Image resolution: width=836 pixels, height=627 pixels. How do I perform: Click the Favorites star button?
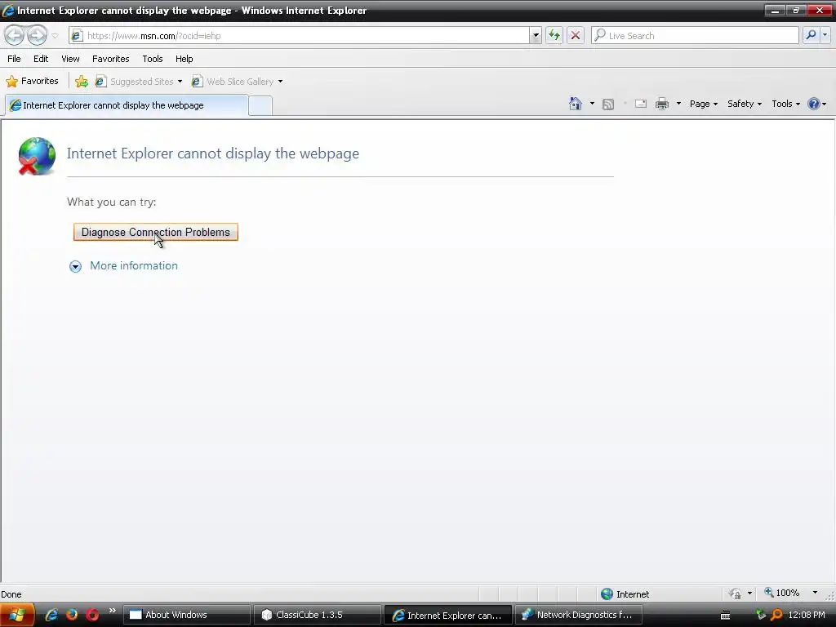coord(32,81)
